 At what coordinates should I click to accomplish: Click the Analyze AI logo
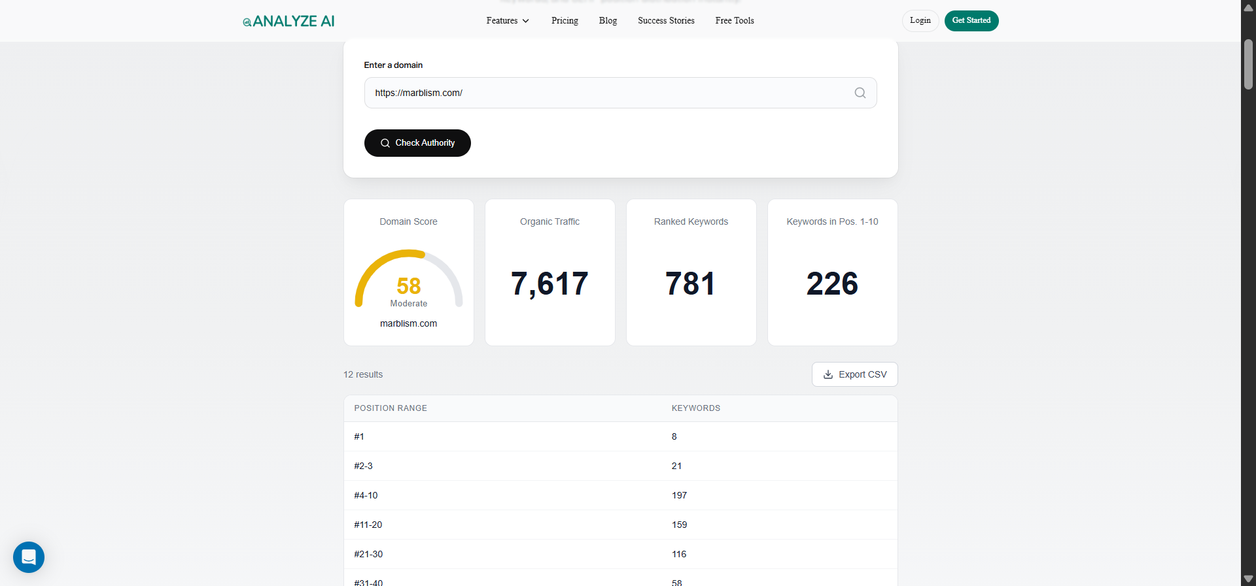288,21
